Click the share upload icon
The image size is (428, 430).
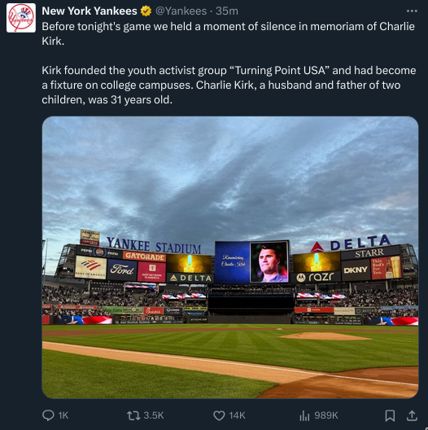tap(412, 415)
